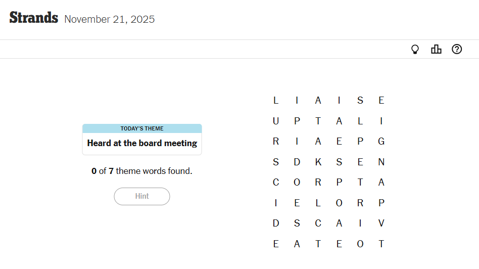
Task: Select the S in the top row
Action: (360, 101)
